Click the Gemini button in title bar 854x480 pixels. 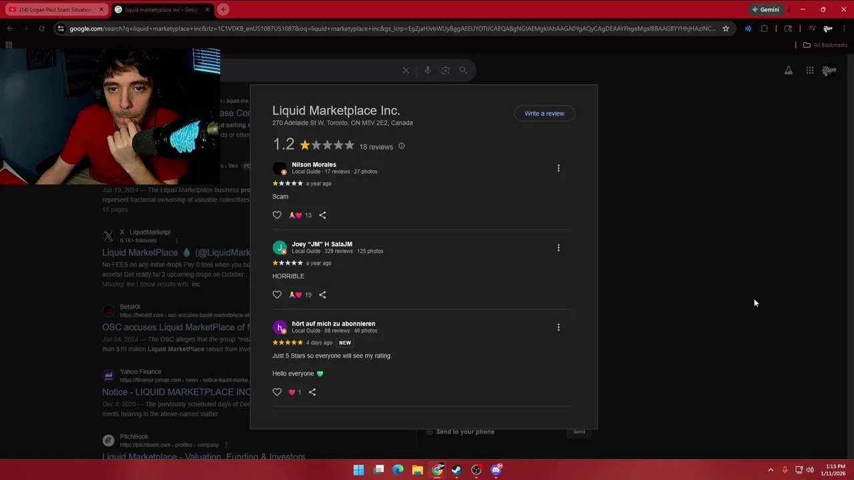765,9
